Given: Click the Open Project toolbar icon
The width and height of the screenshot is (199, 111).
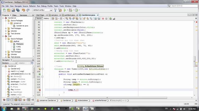Looking at the screenshot, I should click(x=13, y=10).
